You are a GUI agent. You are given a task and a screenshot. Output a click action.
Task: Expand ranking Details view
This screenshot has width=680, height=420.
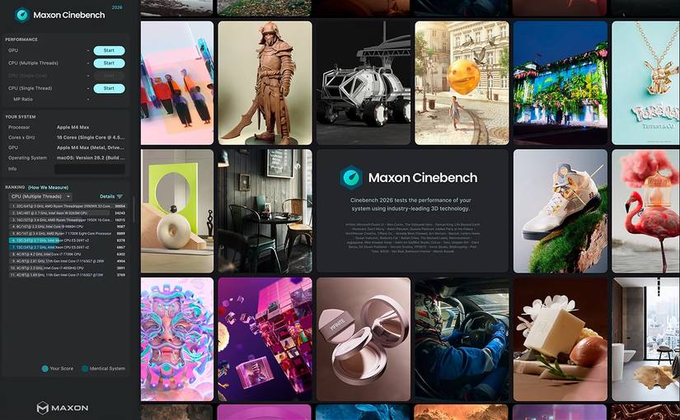pyautogui.click(x=107, y=196)
